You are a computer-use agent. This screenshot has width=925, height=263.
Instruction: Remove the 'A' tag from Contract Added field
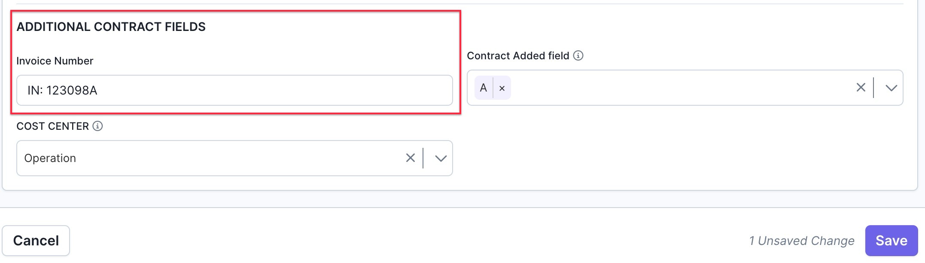[x=502, y=88]
